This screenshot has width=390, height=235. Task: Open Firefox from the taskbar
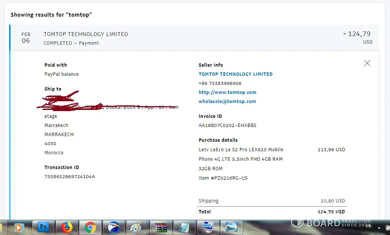coord(67,227)
